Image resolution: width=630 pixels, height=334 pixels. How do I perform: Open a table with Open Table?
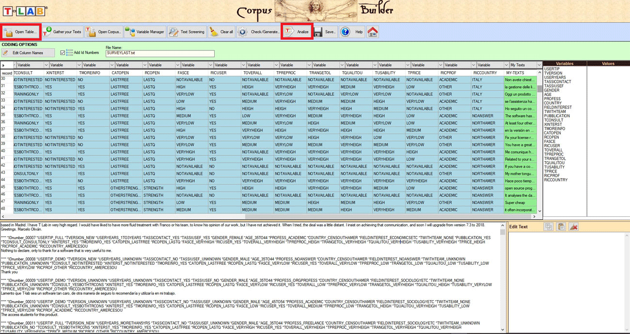point(21,32)
